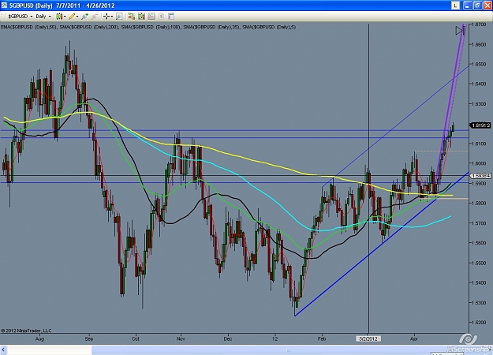Click the 1.6700 price axis label

tap(479, 24)
